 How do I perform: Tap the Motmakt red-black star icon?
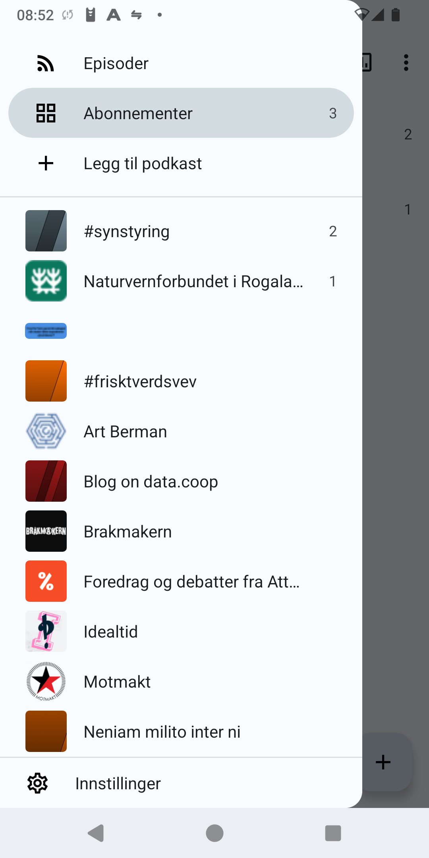coord(46,681)
